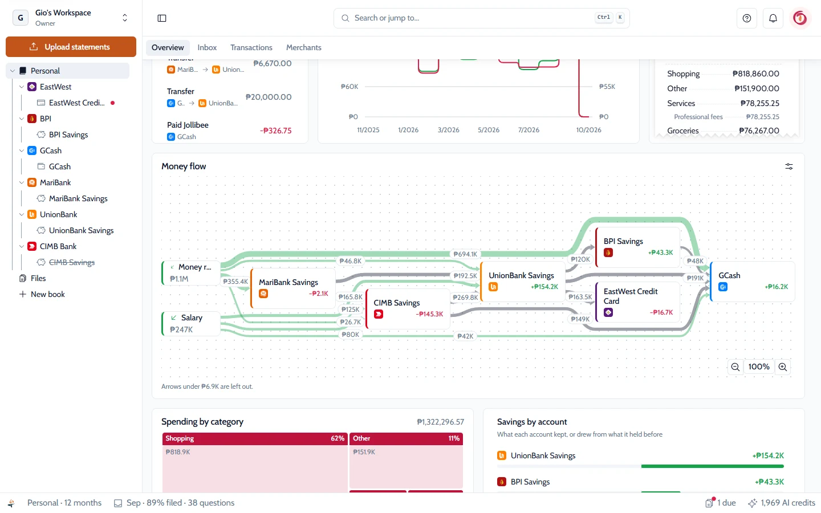Image resolution: width=821 pixels, height=513 pixels.
Task: Click the due items clipboard icon
Action: 710,503
